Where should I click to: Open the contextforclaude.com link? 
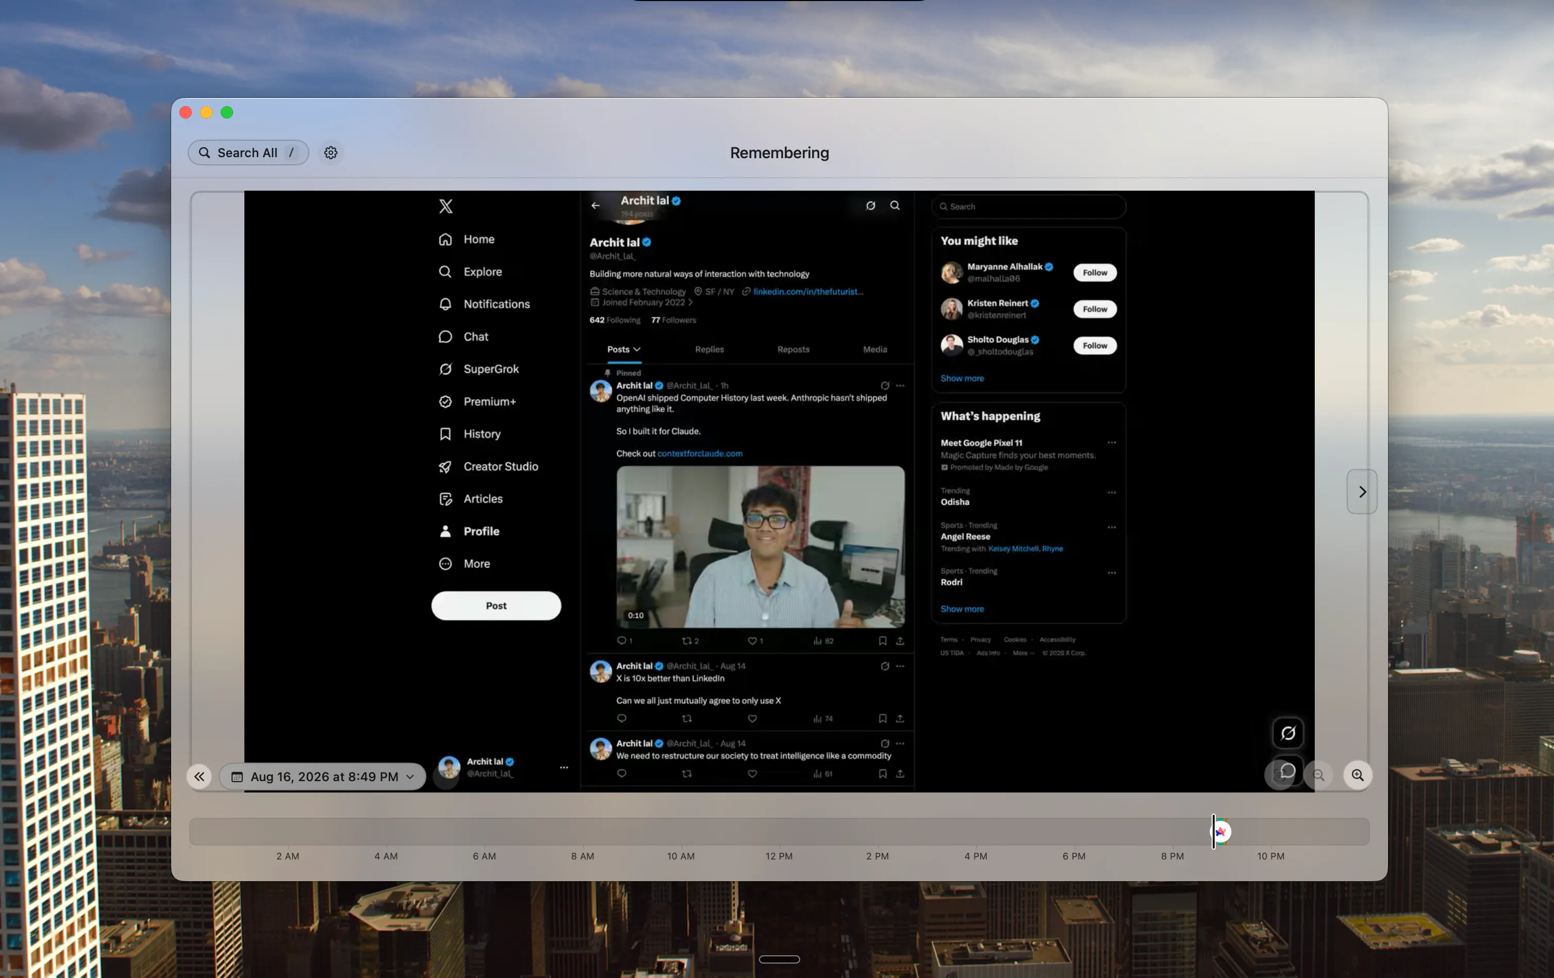[700, 453]
